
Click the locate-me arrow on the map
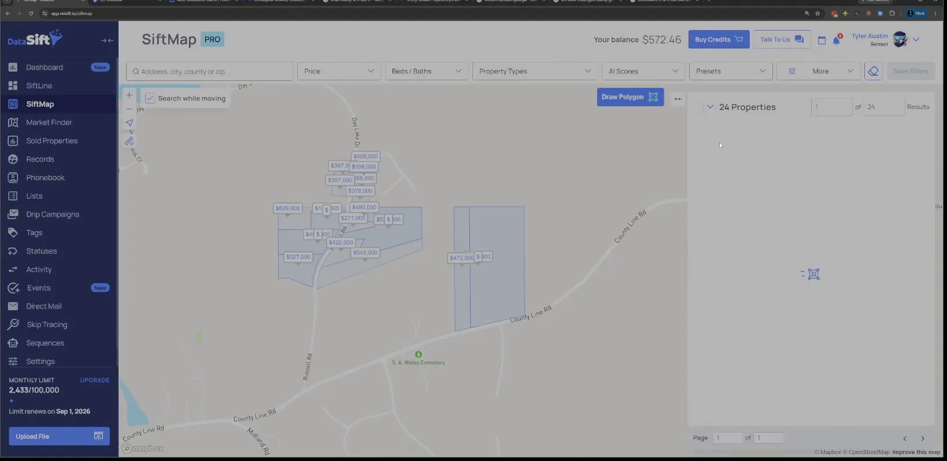coord(129,123)
